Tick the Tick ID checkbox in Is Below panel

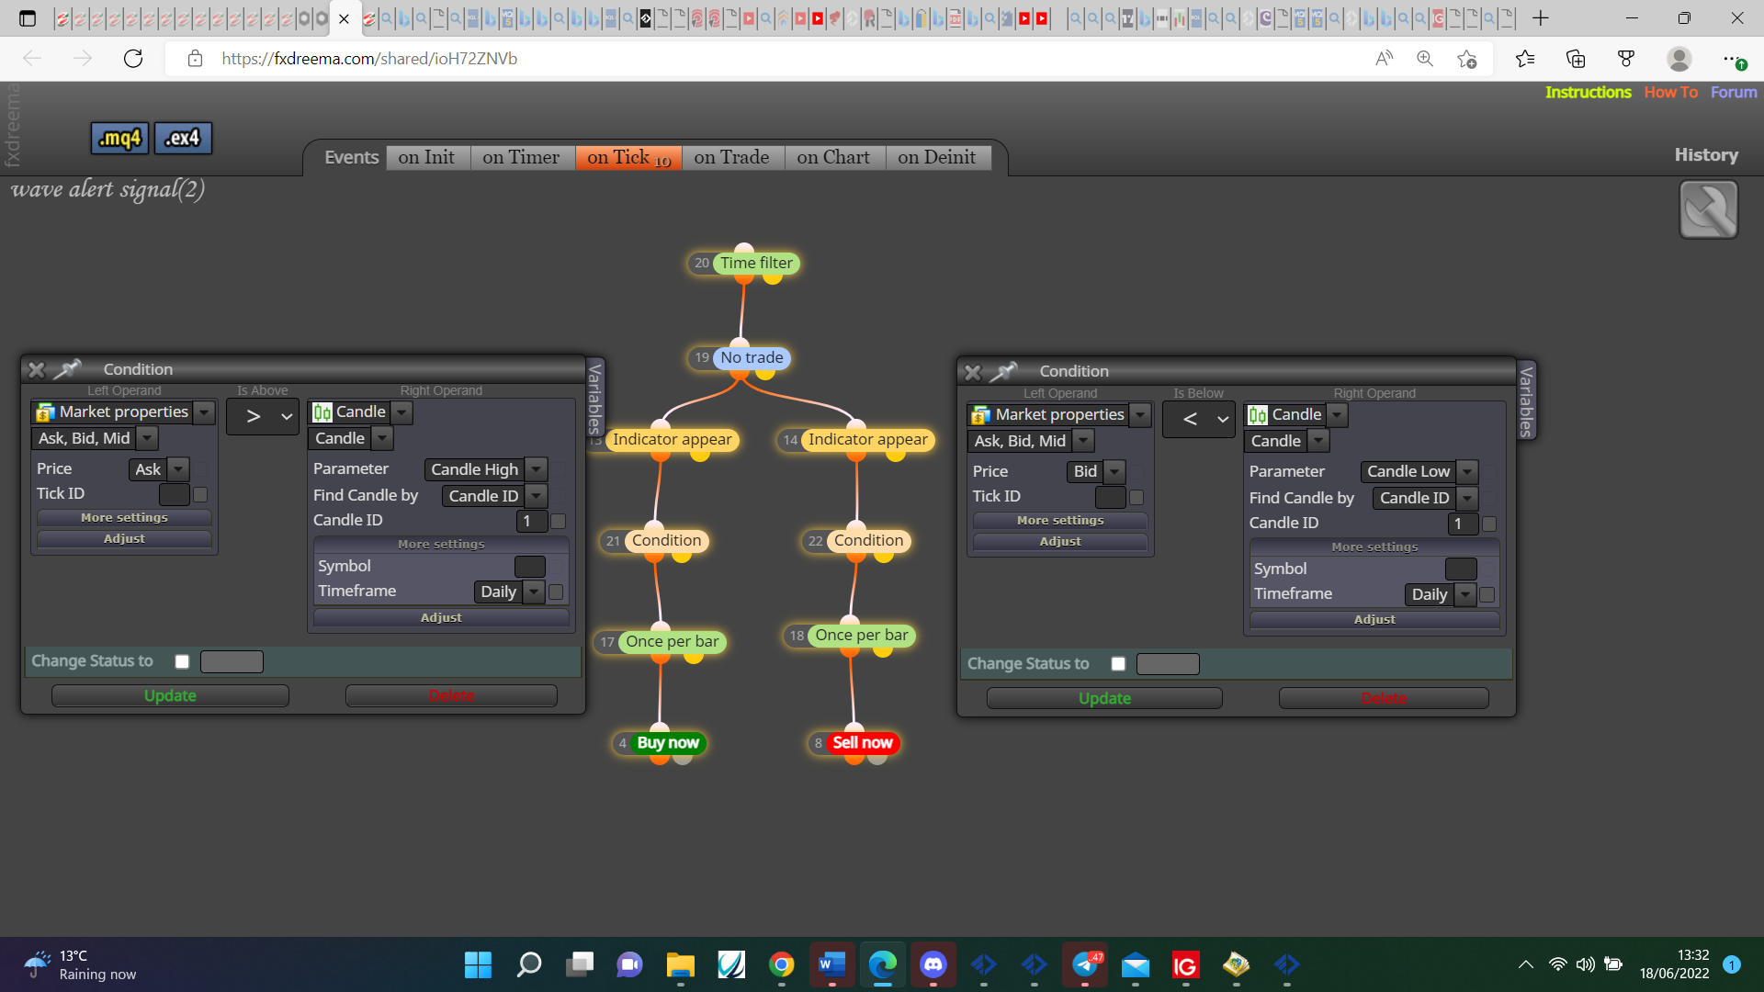1136,497
